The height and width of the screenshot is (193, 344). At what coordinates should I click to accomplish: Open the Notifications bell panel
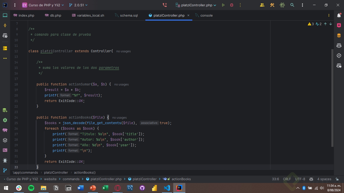point(339,15)
